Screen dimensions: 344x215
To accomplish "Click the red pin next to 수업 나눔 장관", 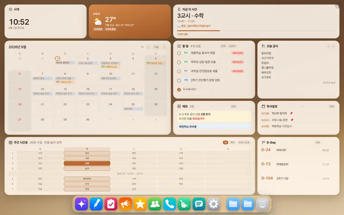I will [292, 120].
